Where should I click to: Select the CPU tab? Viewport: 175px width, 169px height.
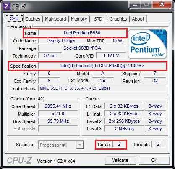(x=14, y=18)
